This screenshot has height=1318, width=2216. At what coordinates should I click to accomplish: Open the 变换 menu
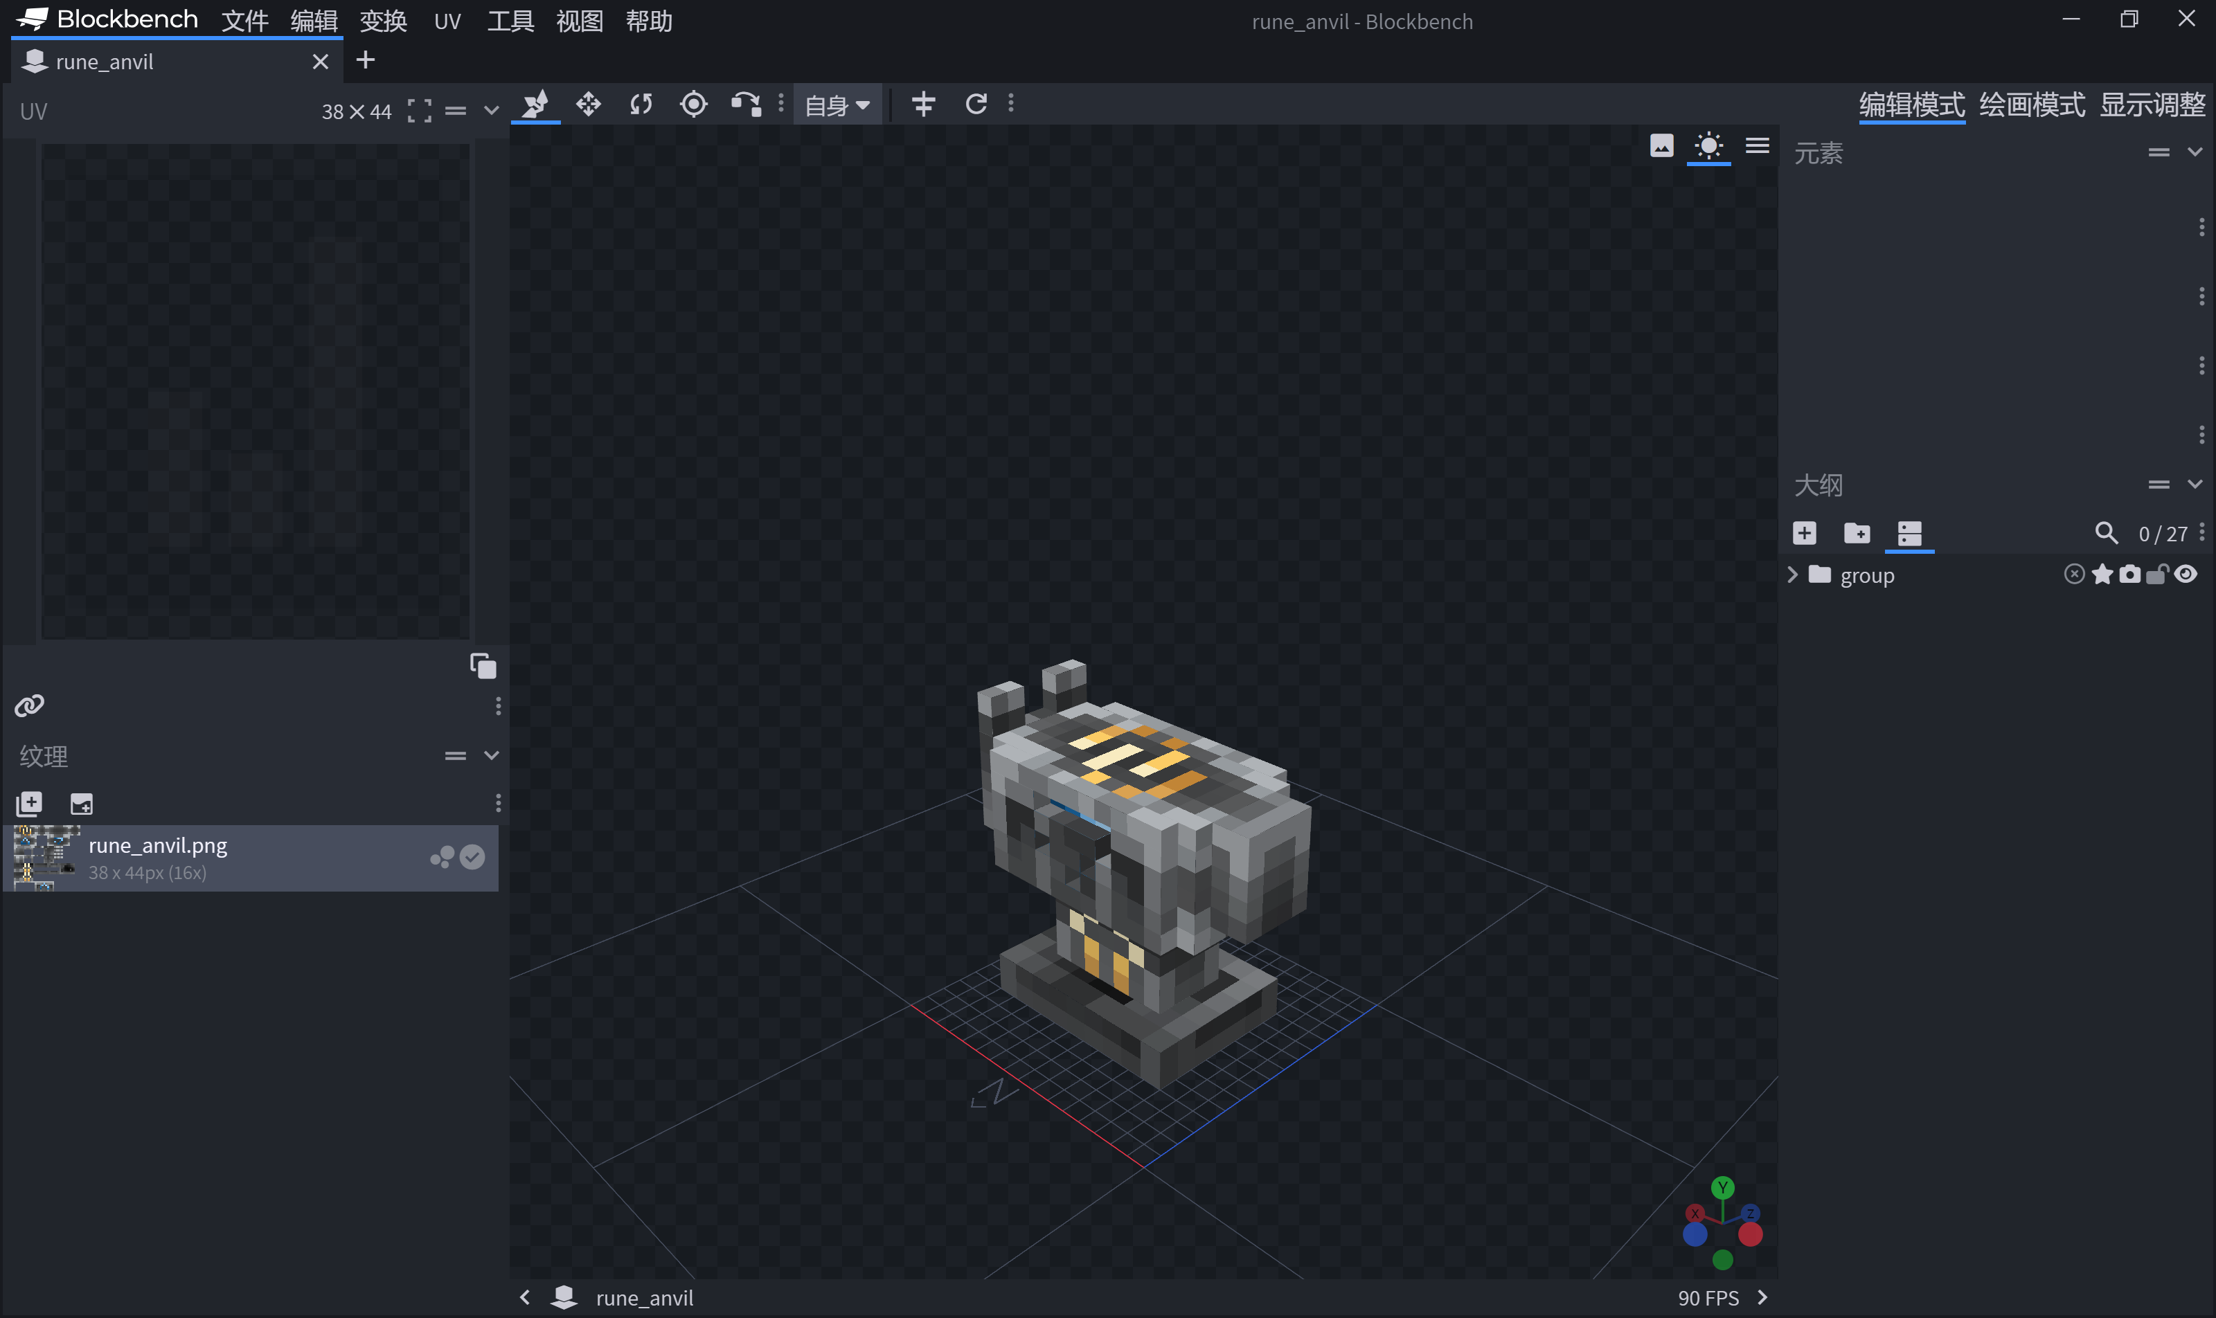pos(383,21)
